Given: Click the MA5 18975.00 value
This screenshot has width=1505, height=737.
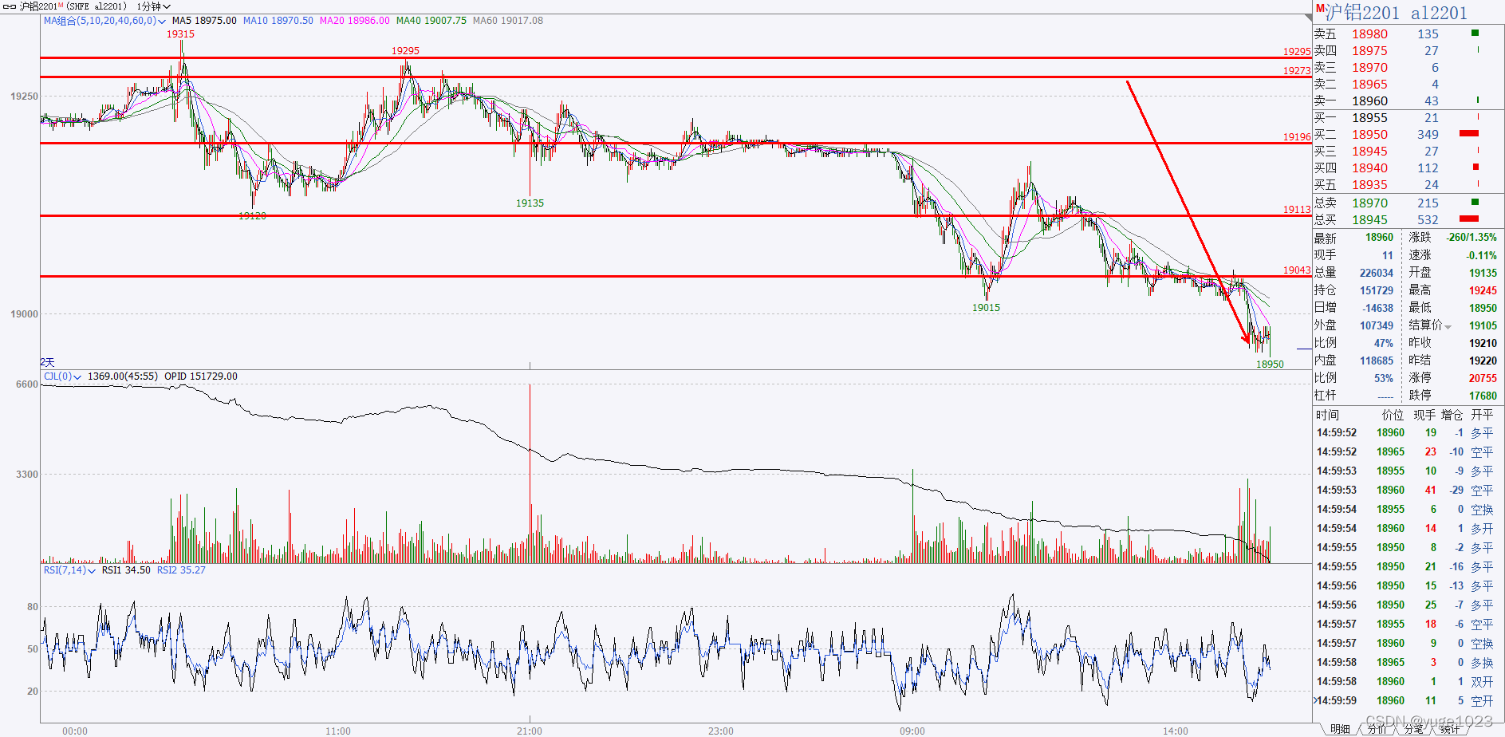Looking at the screenshot, I should pos(204,21).
